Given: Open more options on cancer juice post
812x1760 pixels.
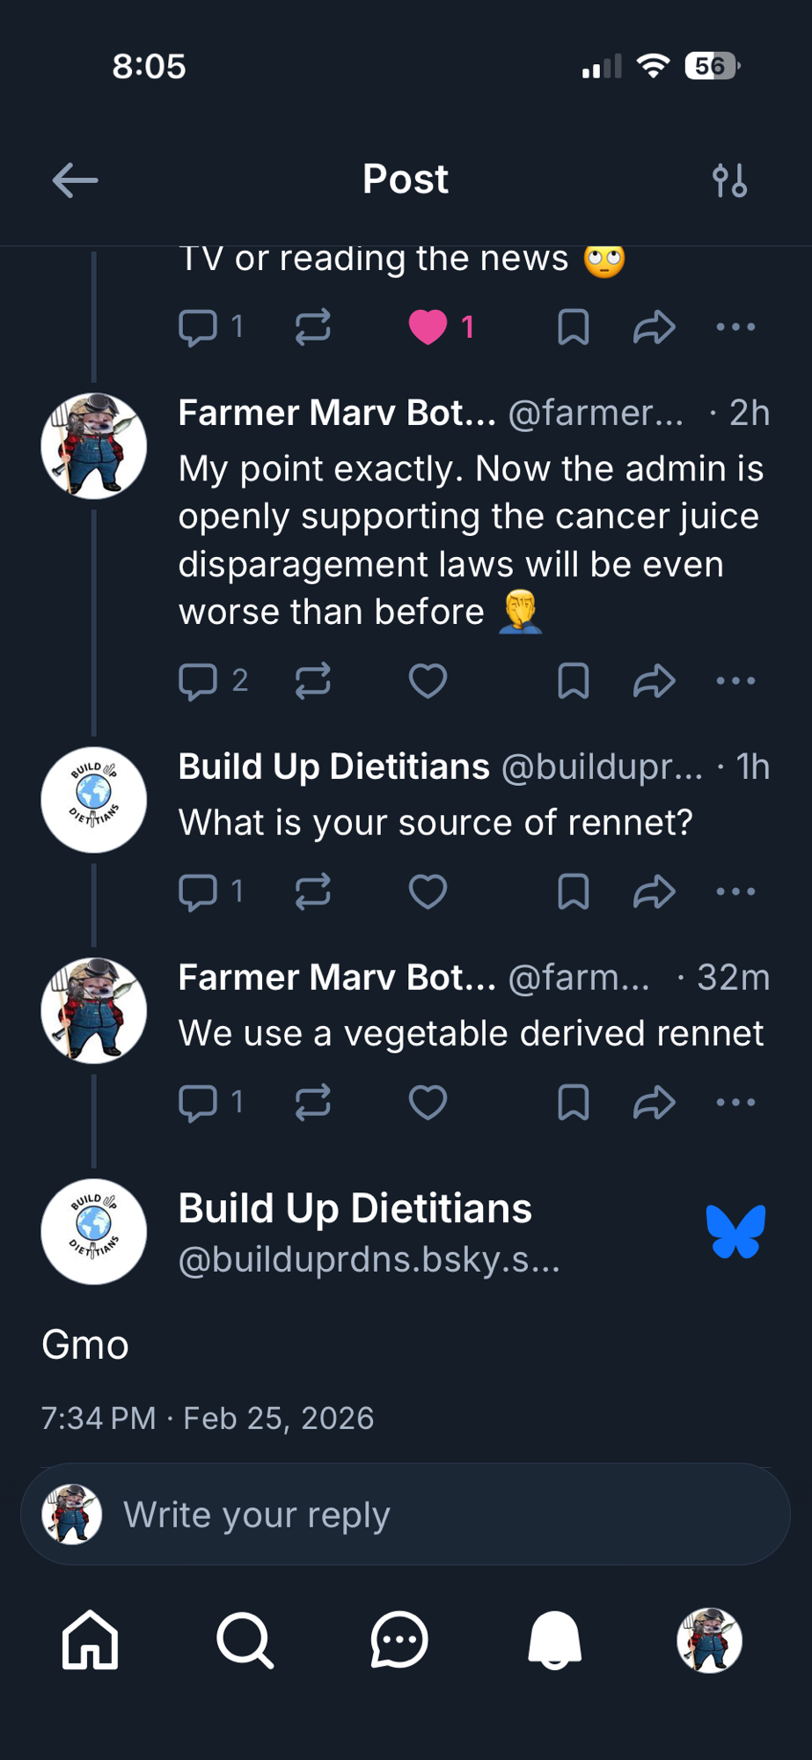Looking at the screenshot, I should click(735, 681).
